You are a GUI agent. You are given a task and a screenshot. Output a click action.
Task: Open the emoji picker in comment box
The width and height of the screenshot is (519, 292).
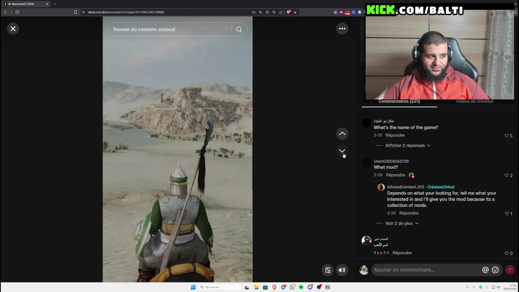(x=495, y=270)
